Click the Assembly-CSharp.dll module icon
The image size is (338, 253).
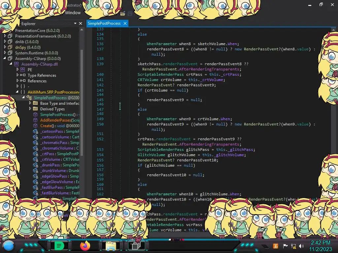click(17, 64)
